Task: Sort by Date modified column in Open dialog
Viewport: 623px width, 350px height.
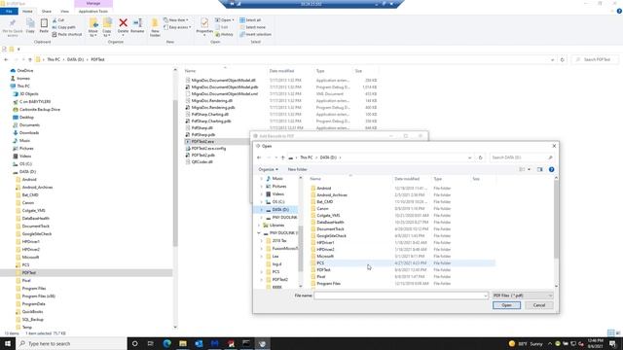Action: pyautogui.click(x=407, y=179)
